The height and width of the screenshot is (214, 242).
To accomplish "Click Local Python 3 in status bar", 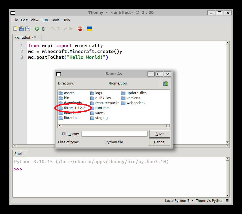I will [x=177, y=200].
